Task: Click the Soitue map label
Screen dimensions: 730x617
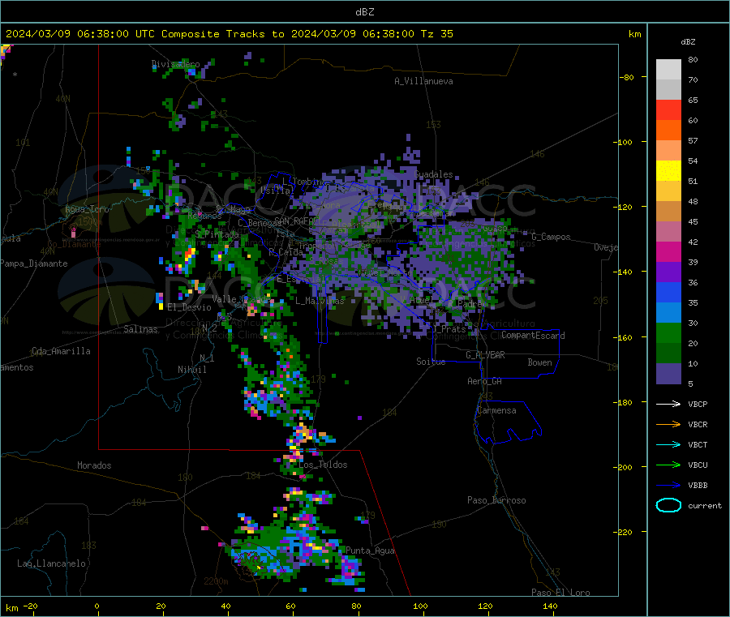Action: pyautogui.click(x=431, y=362)
